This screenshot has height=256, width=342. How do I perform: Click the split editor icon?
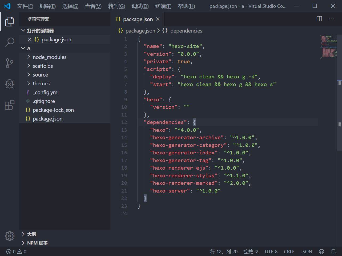[x=319, y=19]
